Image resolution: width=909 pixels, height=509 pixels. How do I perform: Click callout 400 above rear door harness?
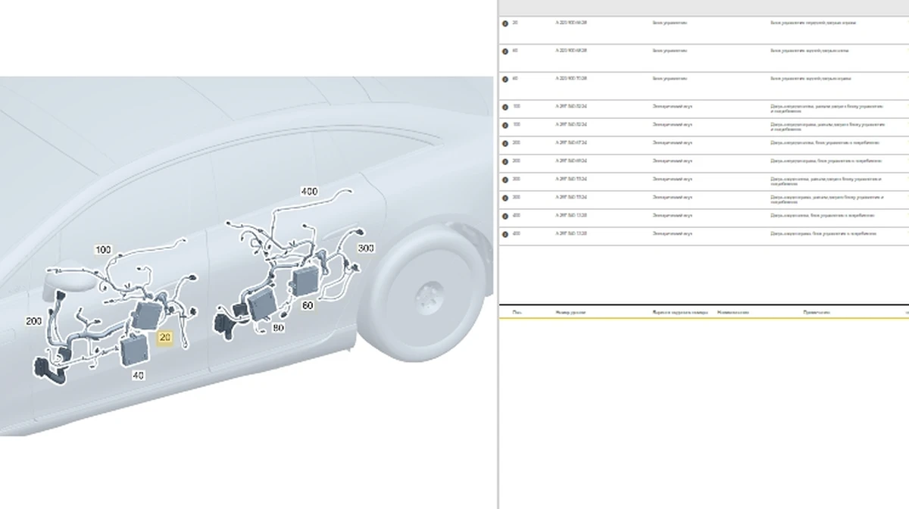pos(309,192)
